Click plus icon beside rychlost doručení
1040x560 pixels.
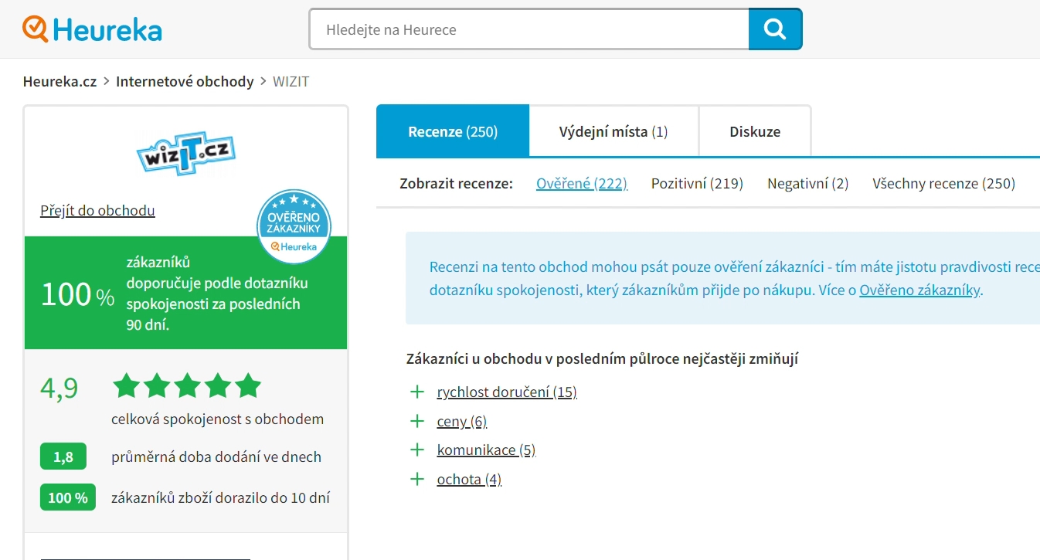[x=417, y=392]
